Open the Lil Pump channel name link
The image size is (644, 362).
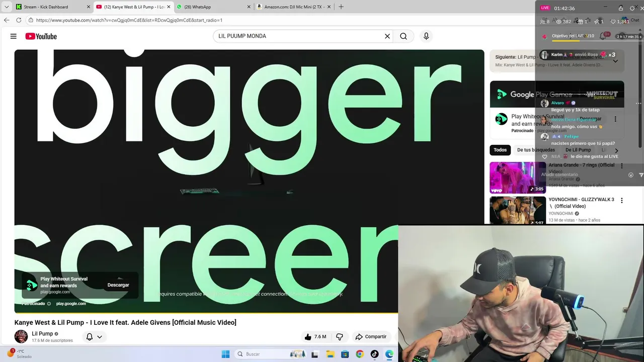[42, 334]
